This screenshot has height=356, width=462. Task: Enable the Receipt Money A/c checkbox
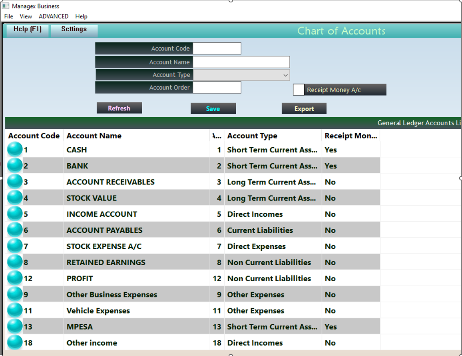point(299,90)
